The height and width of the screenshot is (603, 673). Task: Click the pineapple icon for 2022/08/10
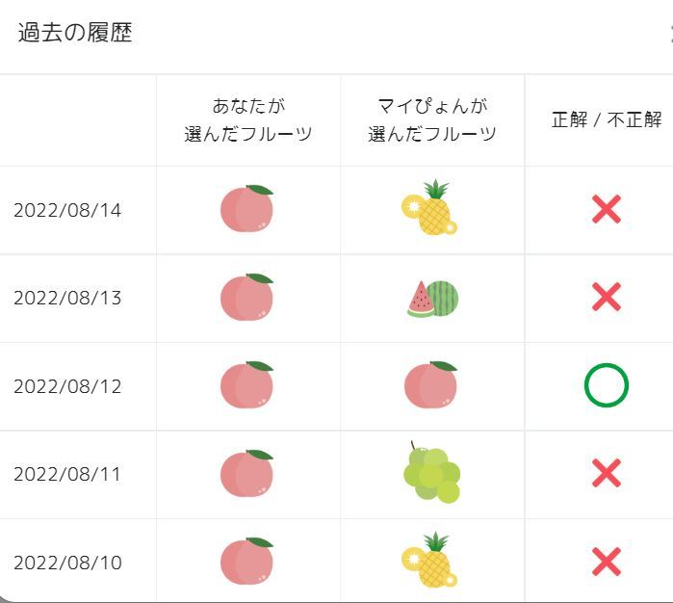[430, 562]
